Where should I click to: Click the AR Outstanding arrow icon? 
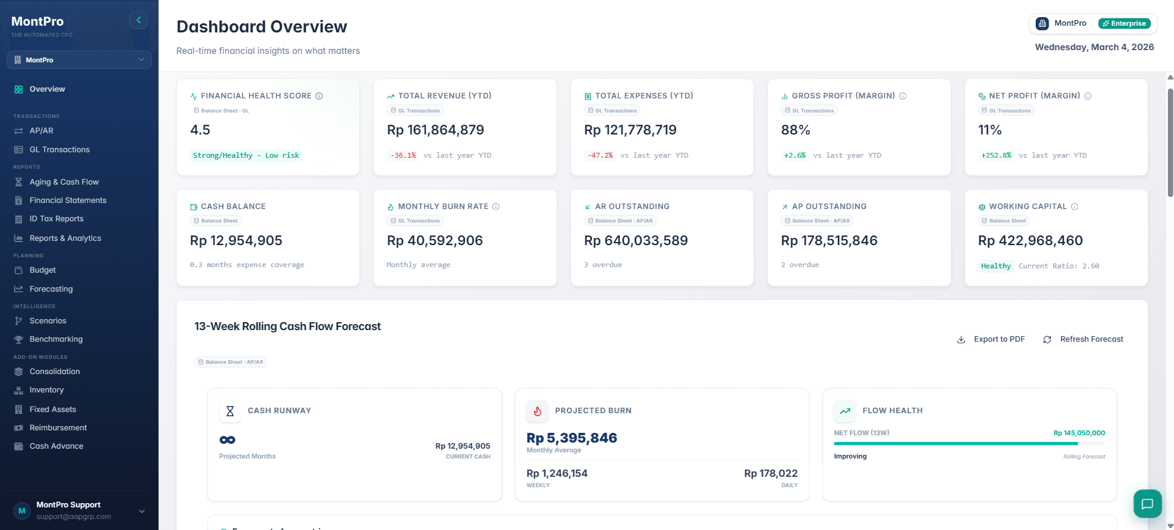[x=588, y=207]
